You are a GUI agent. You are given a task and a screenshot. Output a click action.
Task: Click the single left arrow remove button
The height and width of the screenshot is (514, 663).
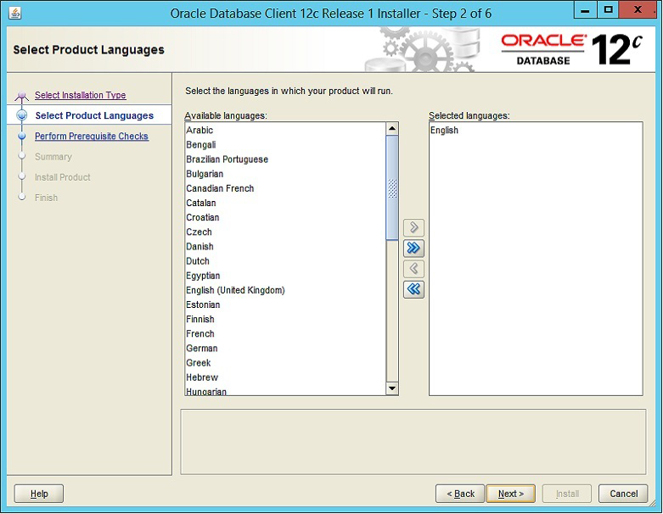pos(413,269)
